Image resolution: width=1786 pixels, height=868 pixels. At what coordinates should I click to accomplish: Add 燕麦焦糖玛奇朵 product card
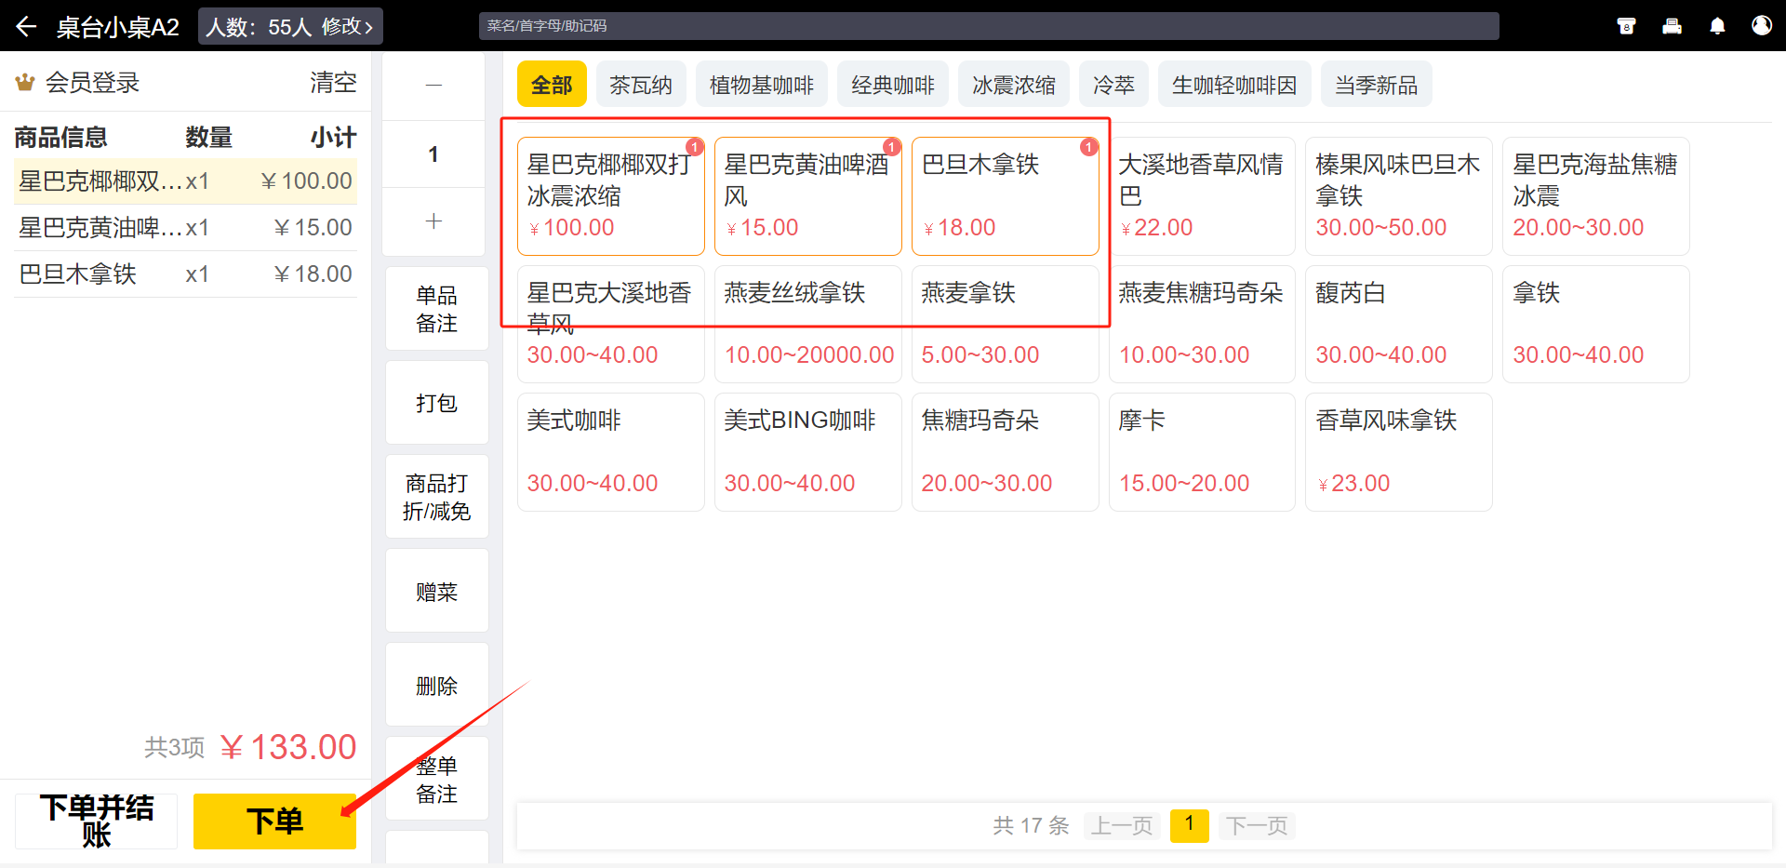point(1202,324)
